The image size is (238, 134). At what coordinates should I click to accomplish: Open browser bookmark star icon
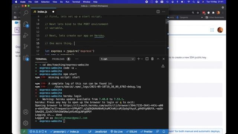pos(198,13)
